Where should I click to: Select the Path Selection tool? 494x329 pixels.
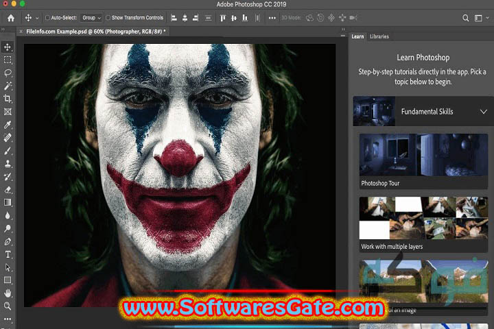click(8, 267)
